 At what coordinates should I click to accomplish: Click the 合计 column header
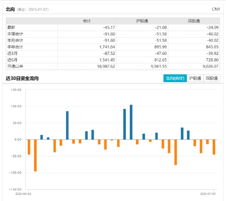pos(87,21)
